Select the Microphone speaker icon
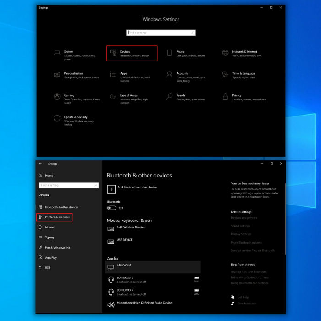Viewport: 321px width, 321px height. pos(111,305)
